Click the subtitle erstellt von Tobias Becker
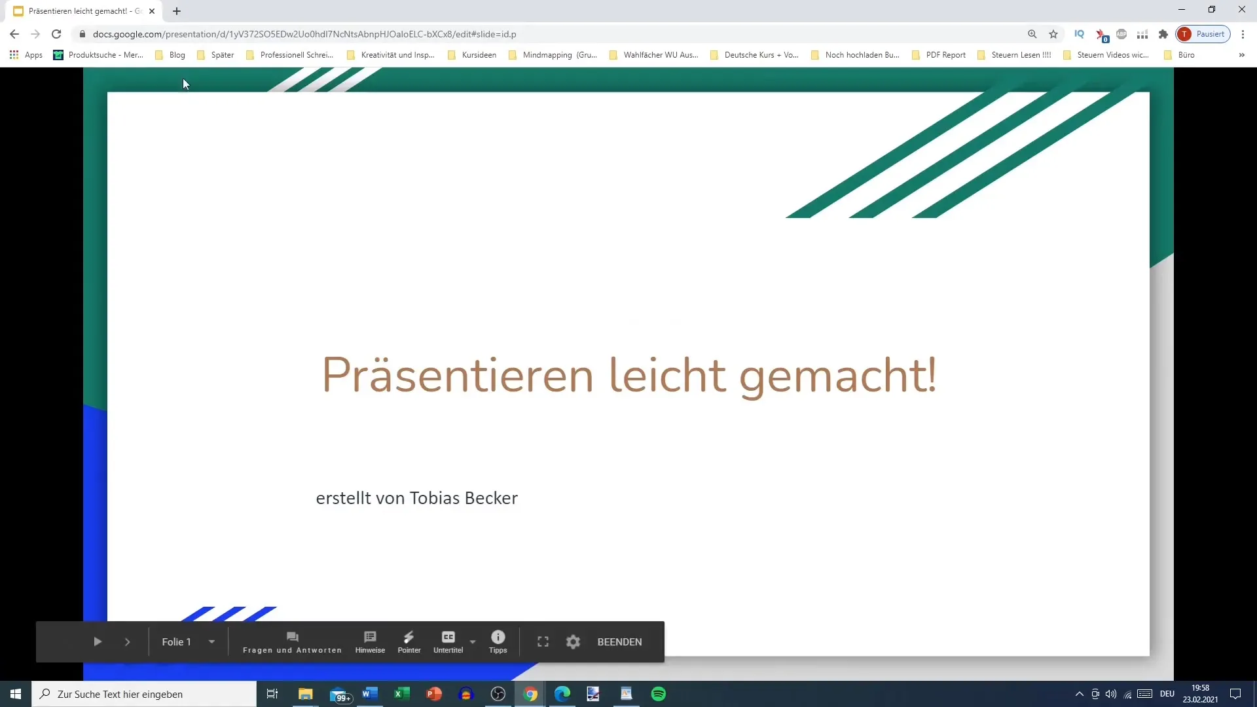1257x707 pixels. click(417, 498)
